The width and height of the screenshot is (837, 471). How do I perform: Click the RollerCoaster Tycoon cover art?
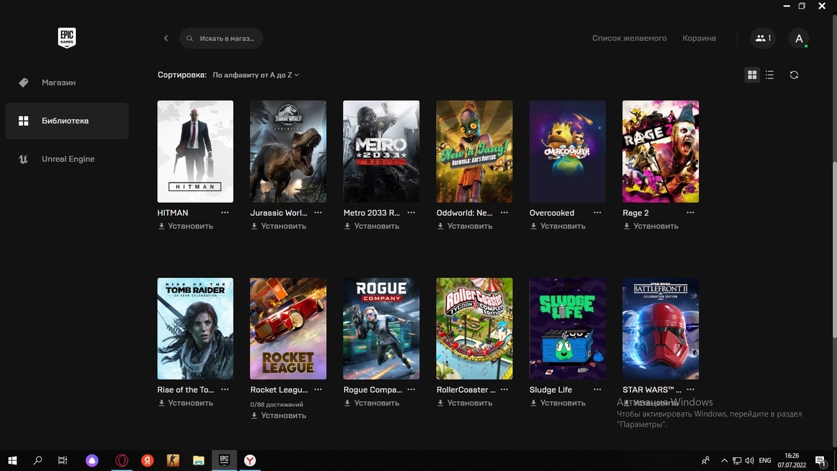pos(475,328)
